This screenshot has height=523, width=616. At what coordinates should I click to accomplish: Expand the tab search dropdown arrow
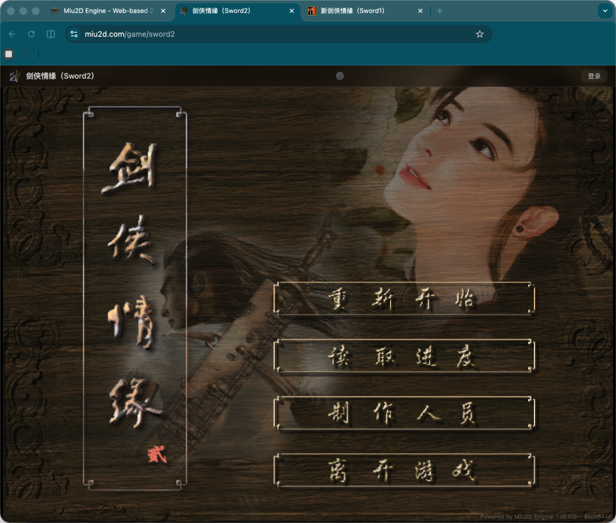[x=605, y=11]
